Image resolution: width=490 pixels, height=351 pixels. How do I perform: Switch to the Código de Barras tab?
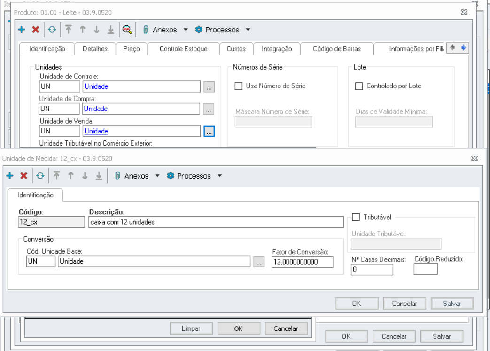click(337, 49)
